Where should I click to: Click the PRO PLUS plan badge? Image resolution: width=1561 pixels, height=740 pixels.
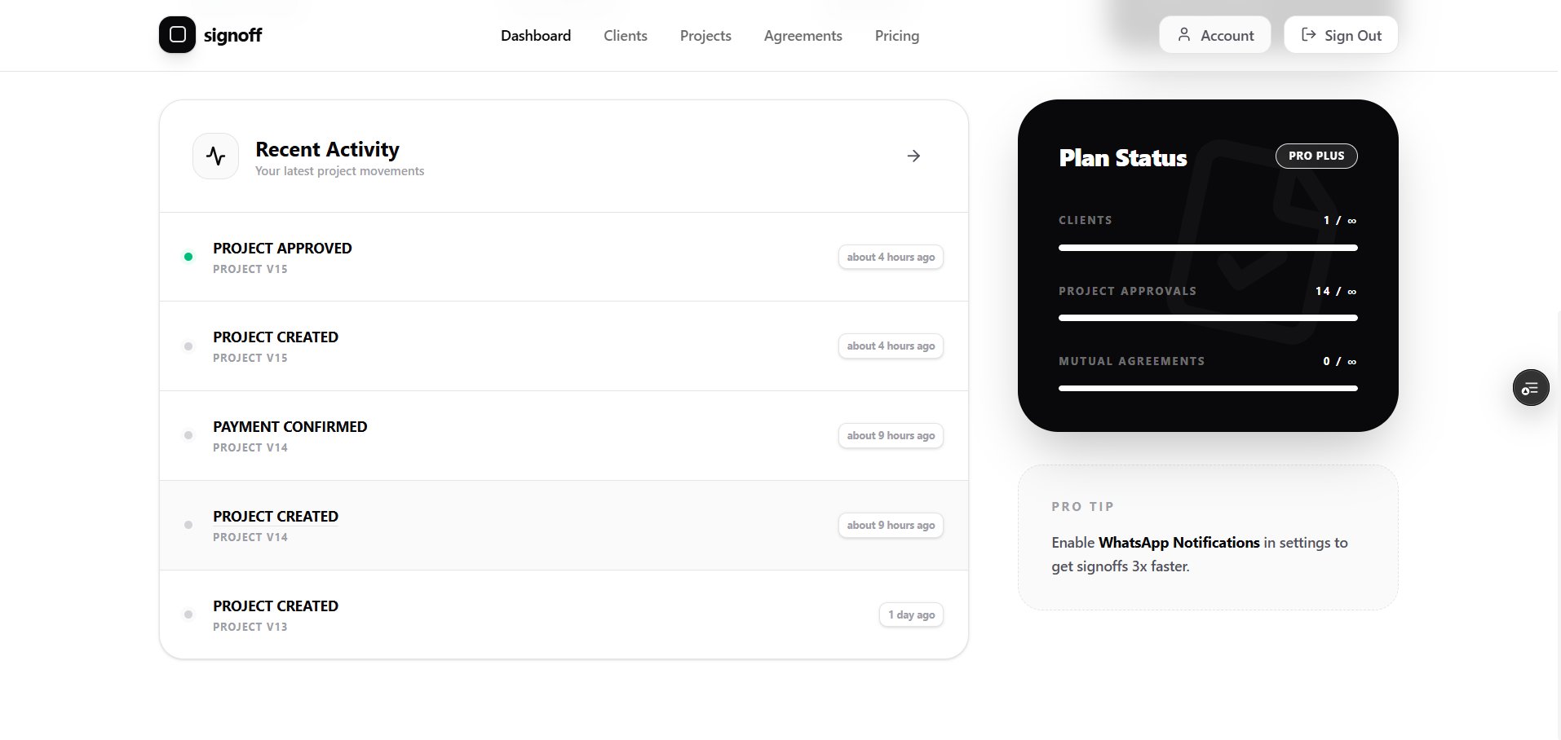tap(1316, 156)
